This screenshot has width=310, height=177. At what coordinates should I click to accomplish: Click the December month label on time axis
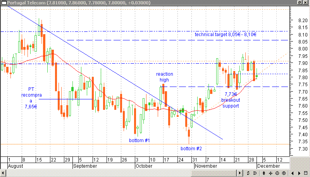tap(269, 166)
